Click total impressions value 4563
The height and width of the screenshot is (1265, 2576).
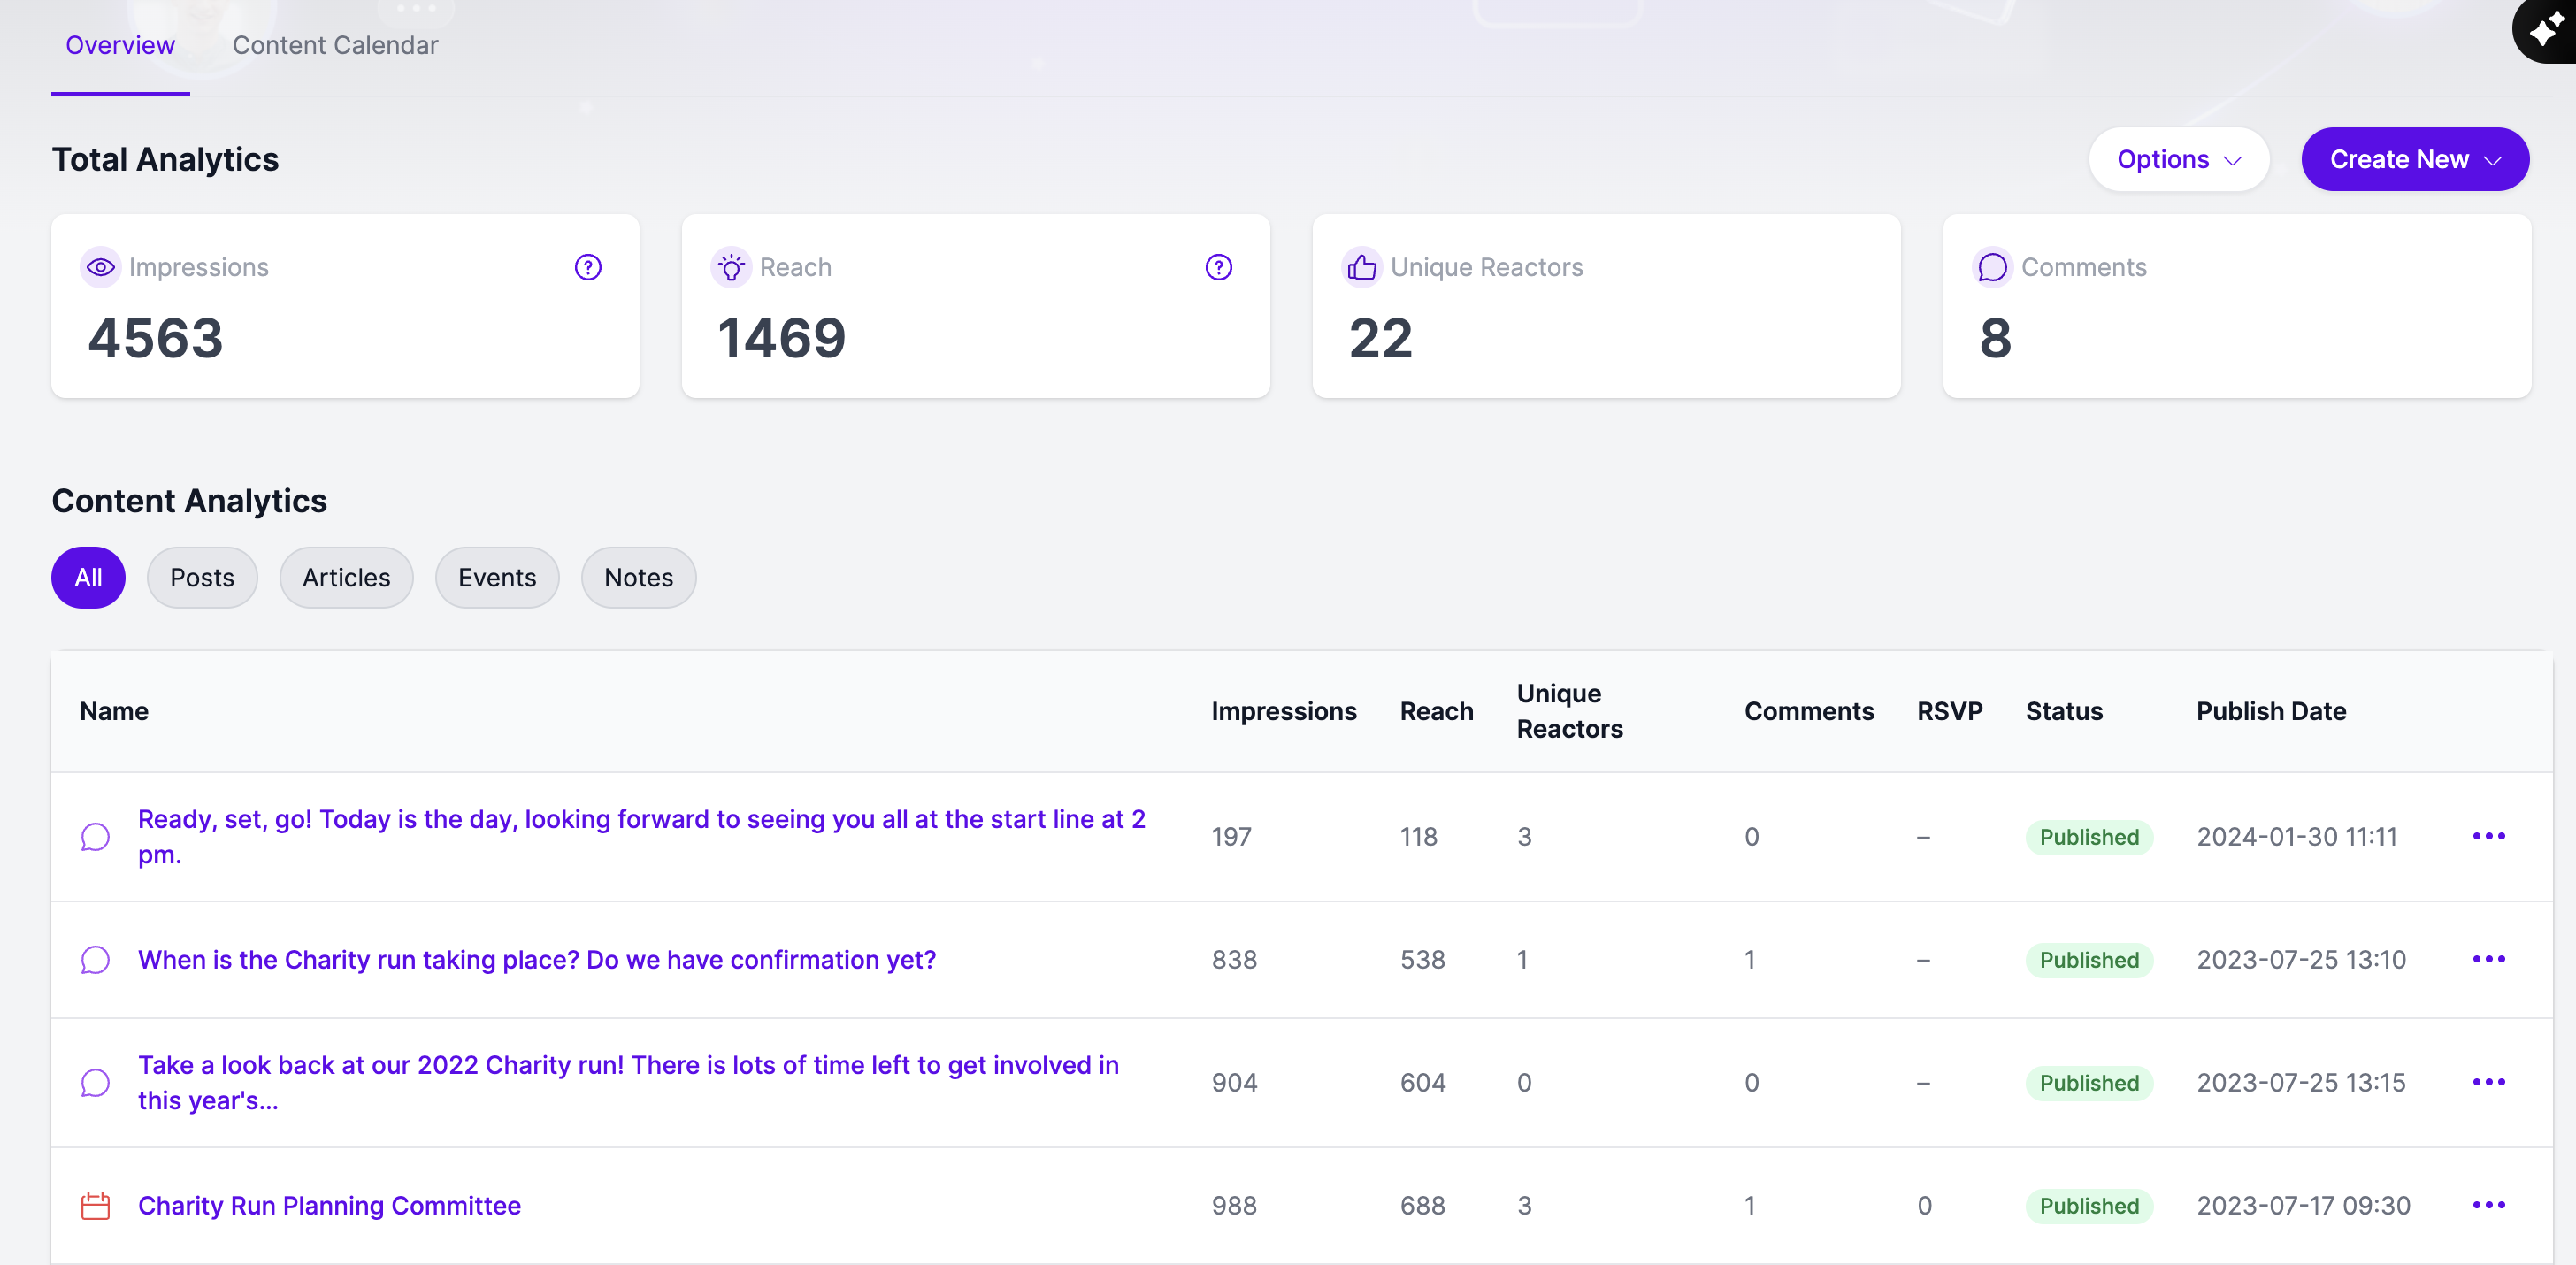(155, 338)
